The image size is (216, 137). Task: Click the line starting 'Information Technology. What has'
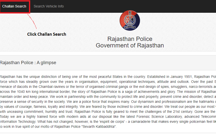(108, 122)
